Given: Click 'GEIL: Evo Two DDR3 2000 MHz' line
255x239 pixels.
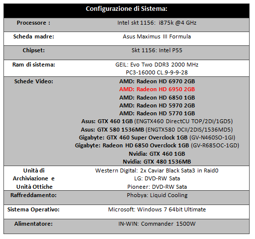Looking at the screenshot, I should (157, 65).
